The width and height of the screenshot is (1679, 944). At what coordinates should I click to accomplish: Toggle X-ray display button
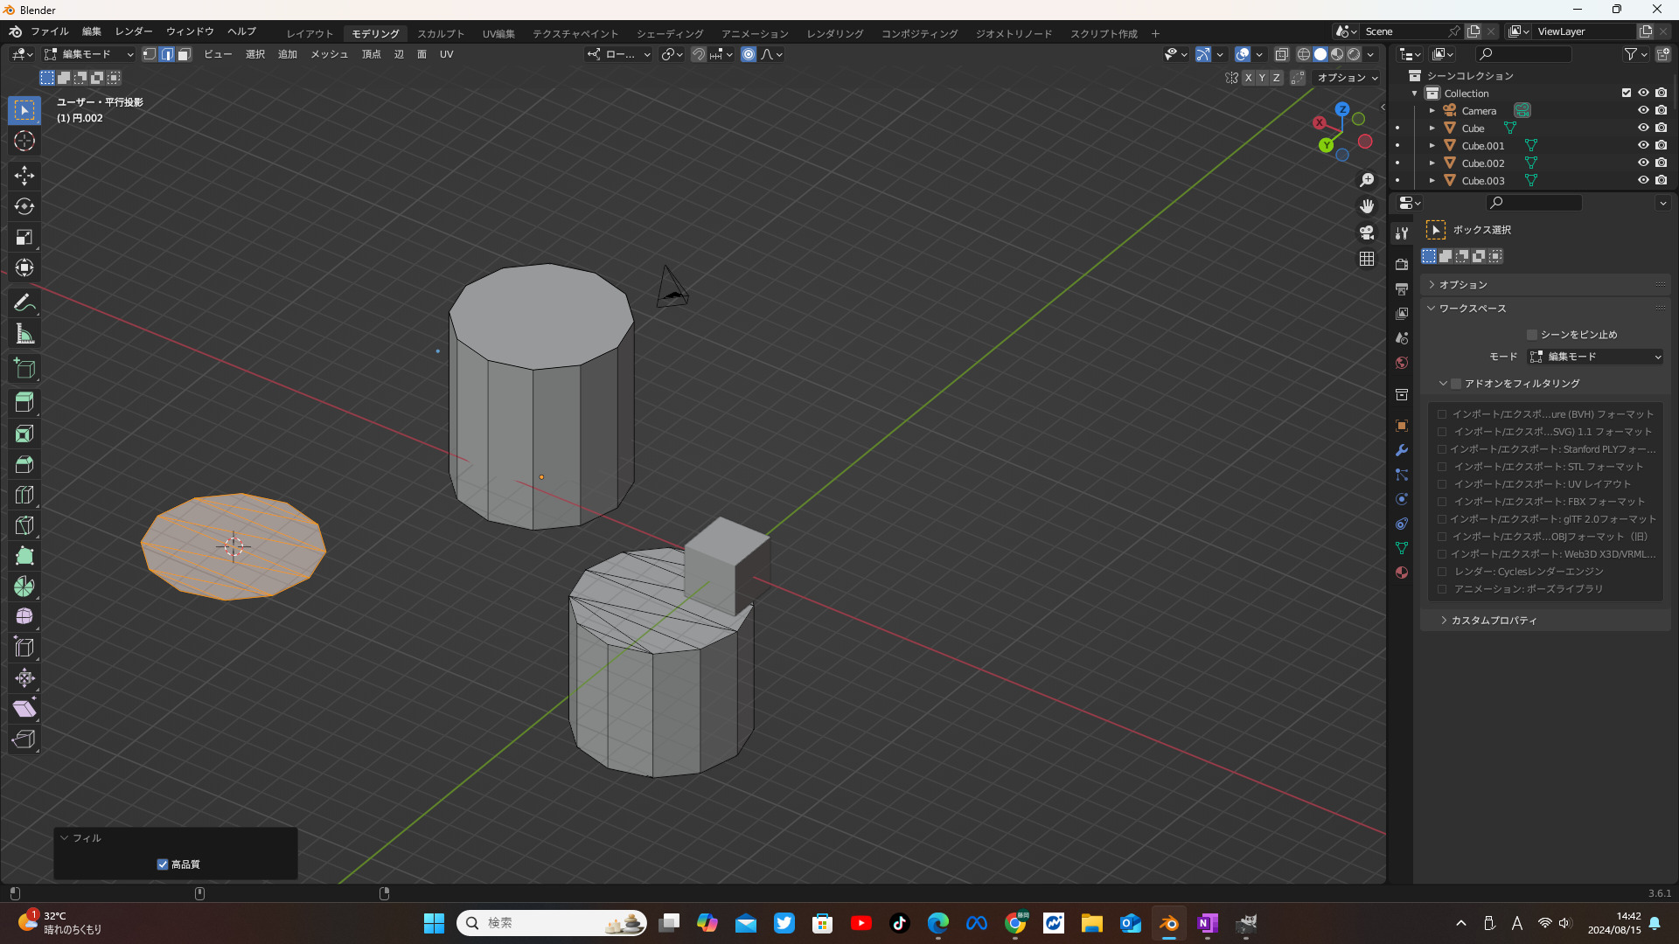pos(1282,54)
